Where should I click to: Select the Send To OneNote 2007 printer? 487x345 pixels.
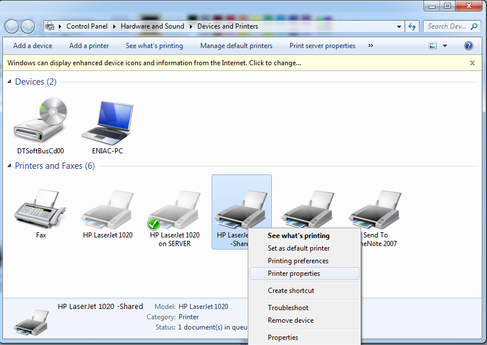click(375, 209)
